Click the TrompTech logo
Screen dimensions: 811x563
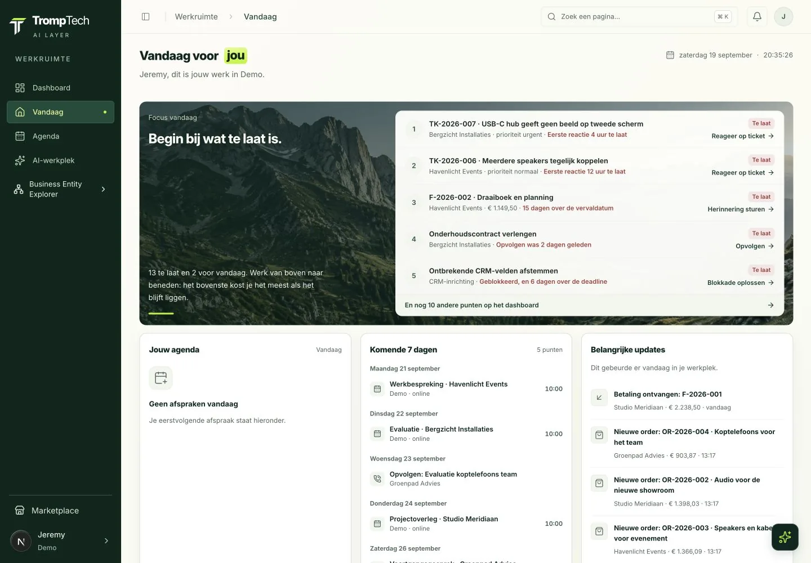point(50,26)
